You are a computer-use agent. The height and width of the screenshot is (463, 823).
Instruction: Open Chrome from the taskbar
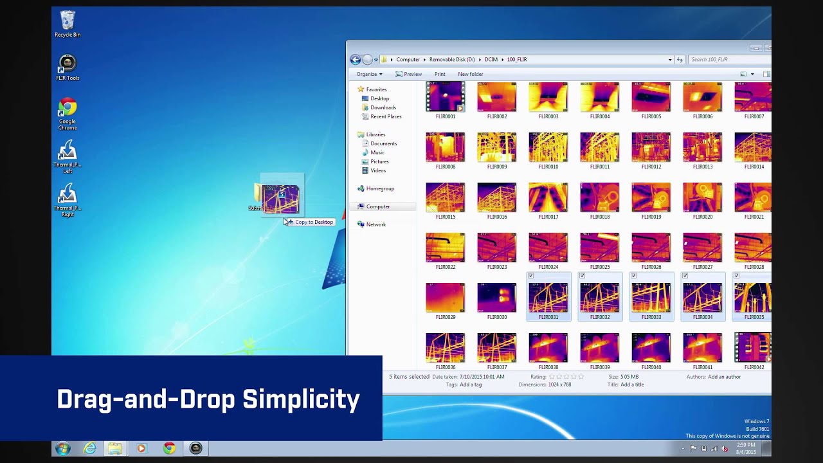(169, 448)
